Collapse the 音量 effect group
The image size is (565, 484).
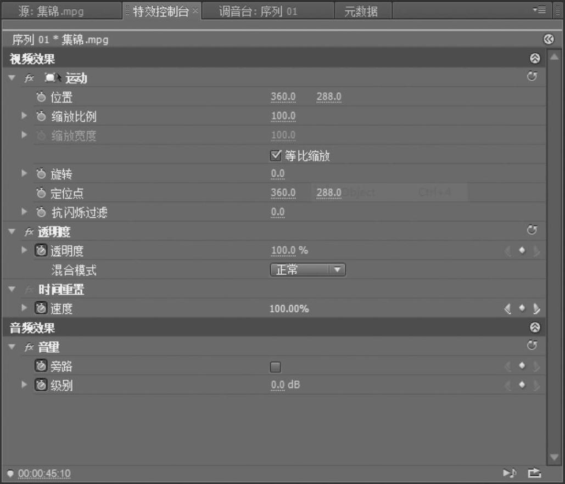[x=12, y=346]
